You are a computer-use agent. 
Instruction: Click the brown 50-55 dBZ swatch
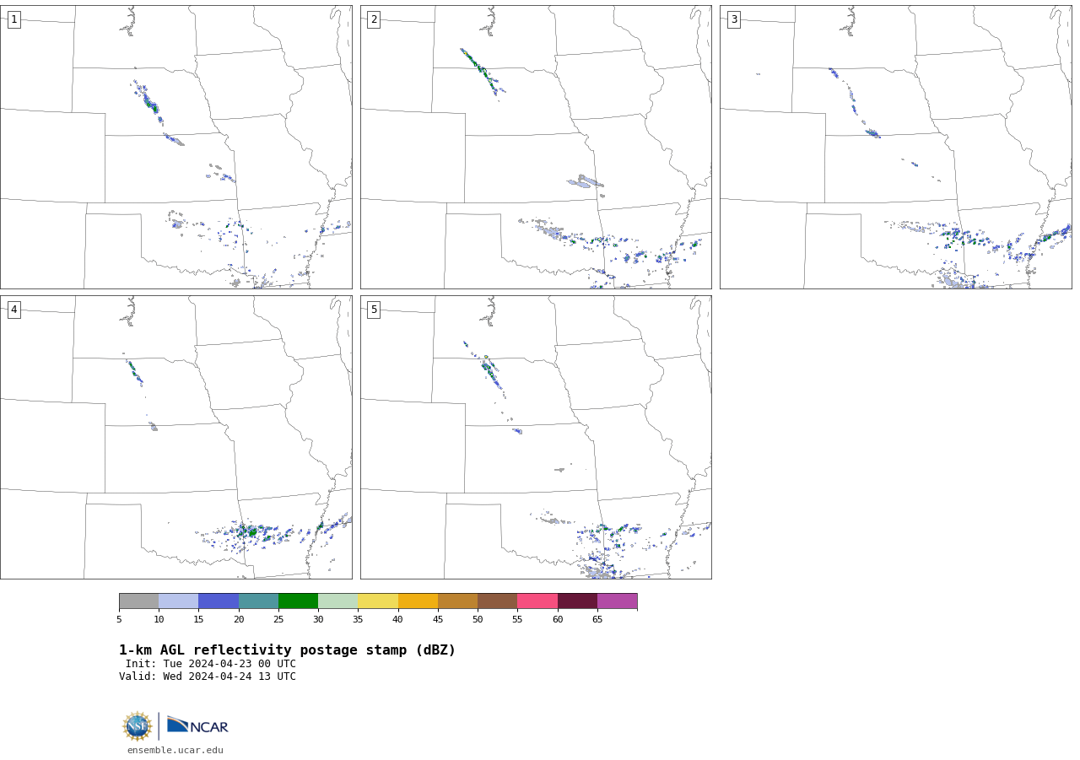498,601
